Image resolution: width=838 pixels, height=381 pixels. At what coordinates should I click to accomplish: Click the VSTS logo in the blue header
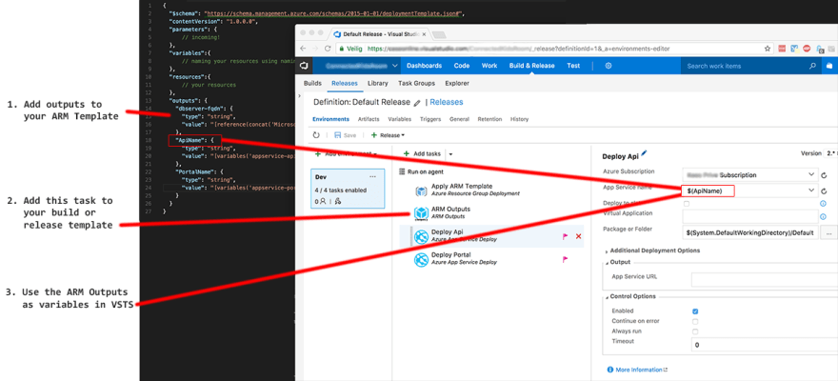(x=304, y=66)
